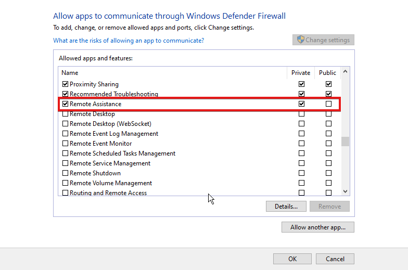Enable Remote Desktop (WebSocket) Private checkbox
Image resolution: width=408 pixels, height=270 pixels.
[302, 124]
